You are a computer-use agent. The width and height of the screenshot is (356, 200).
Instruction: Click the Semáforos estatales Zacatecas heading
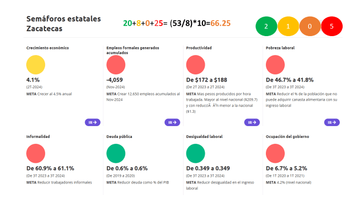pyautogui.click(x=63, y=23)
